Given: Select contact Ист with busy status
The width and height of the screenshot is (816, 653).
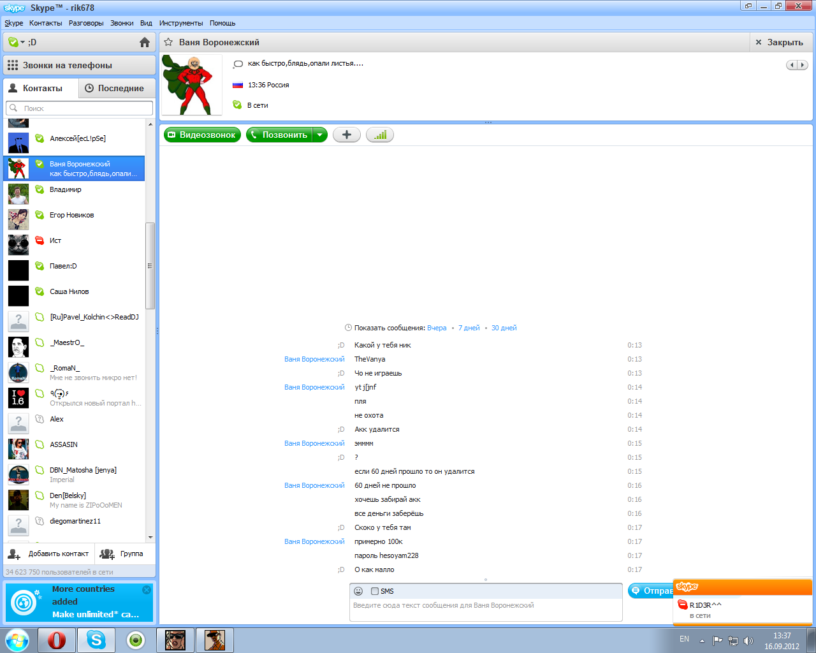Looking at the screenshot, I should coord(75,245).
